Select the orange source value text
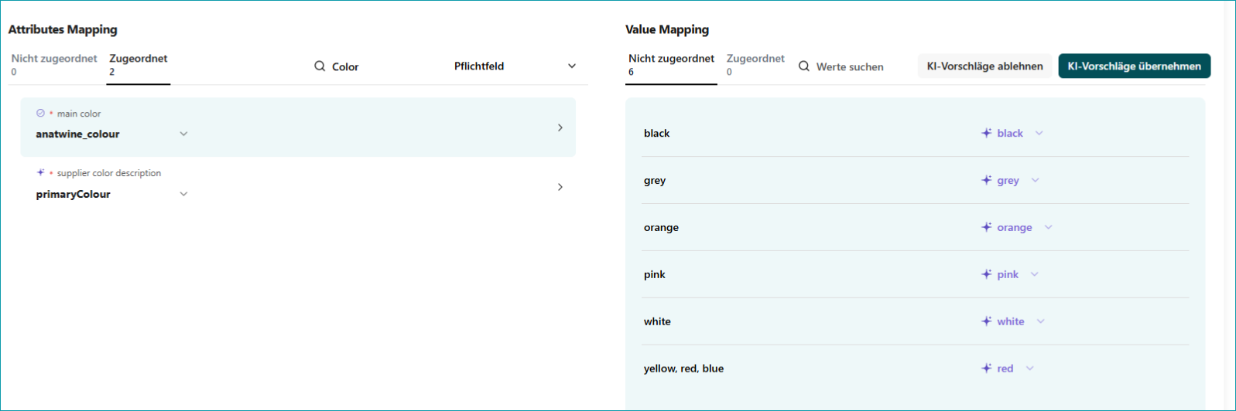 pyautogui.click(x=661, y=228)
